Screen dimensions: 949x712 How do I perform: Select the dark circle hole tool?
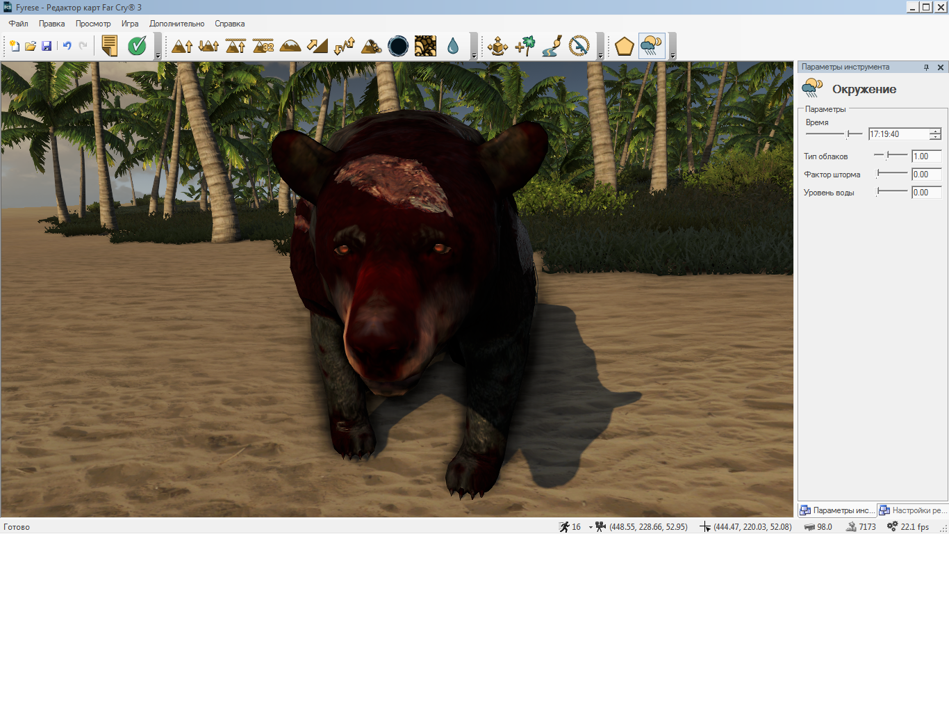coord(398,46)
